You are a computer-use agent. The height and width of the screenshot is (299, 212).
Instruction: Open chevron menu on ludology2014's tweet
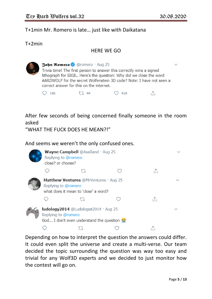179,209
